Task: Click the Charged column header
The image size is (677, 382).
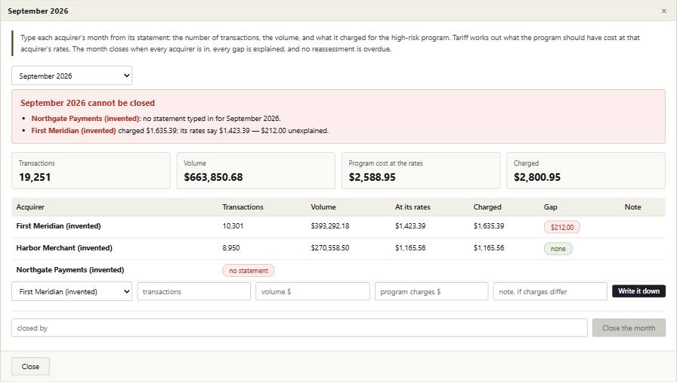Action: coord(487,207)
